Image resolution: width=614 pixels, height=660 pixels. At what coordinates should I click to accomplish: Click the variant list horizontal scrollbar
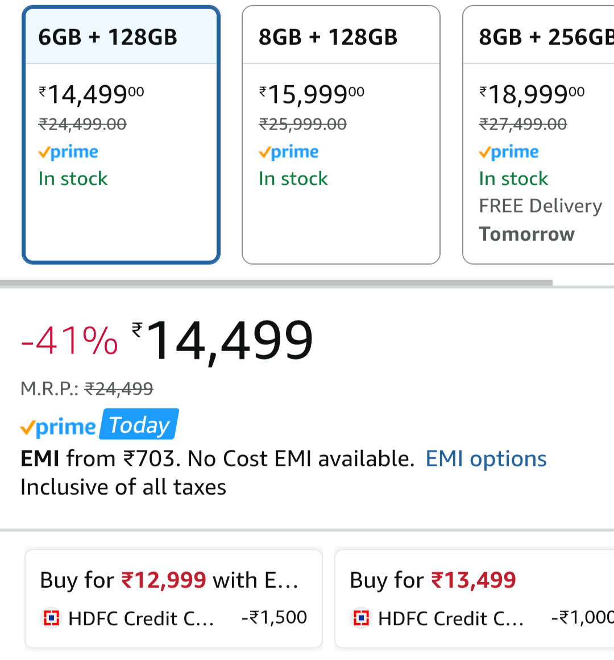pos(276,283)
